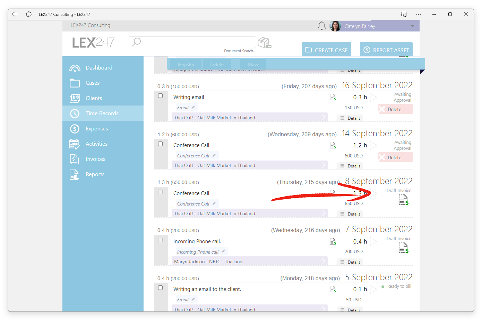The height and width of the screenshot is (320, 482).
Task: Open Details for 8 September record
Action: click(350, 214)
